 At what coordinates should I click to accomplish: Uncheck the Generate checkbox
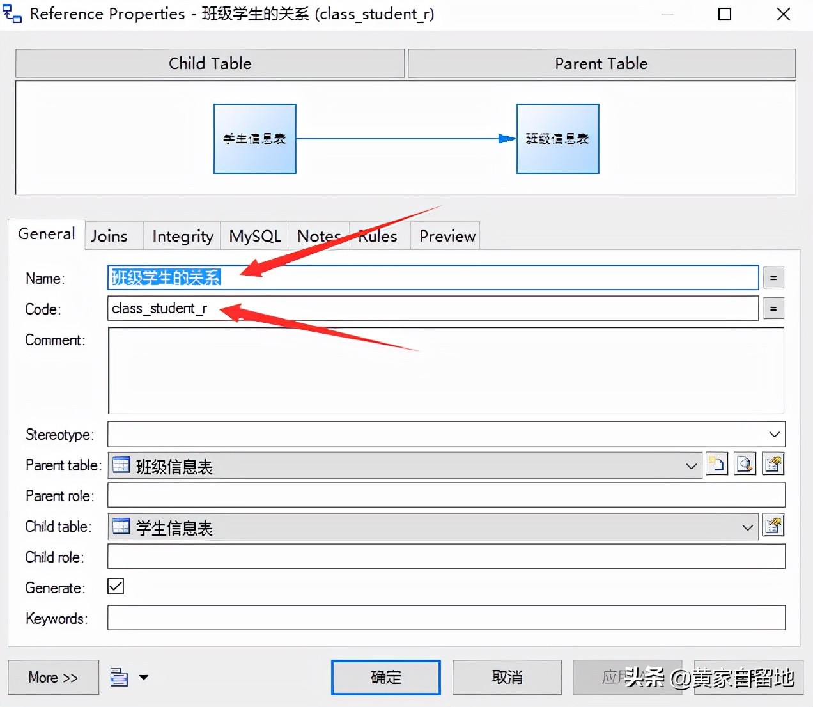pyautogui.click(x=115, y=586)
